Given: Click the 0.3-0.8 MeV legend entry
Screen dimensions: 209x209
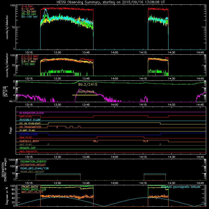Looking at the screenshot, I should tap(30, 59).
